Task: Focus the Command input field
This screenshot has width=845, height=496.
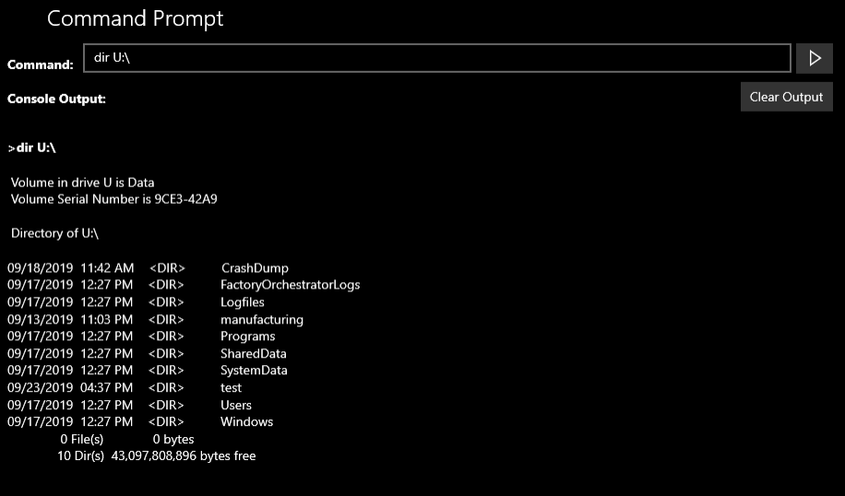Action: coord(436,58)
